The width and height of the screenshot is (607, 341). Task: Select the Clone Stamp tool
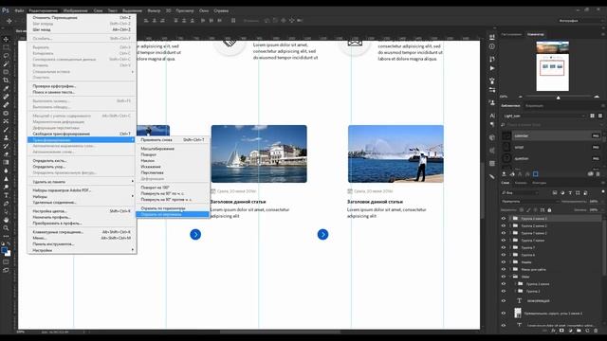pyautogui.click(x=6, y=137)
